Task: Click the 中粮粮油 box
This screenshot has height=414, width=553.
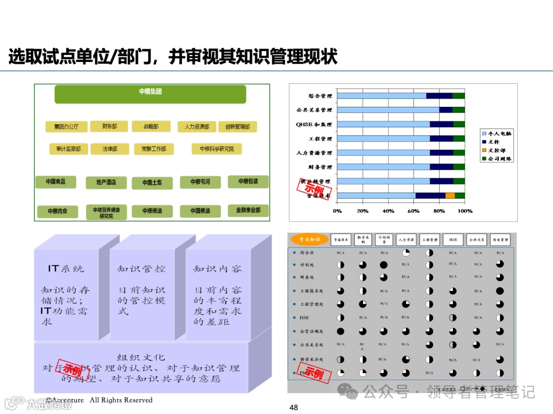Action: coord(153,211)
